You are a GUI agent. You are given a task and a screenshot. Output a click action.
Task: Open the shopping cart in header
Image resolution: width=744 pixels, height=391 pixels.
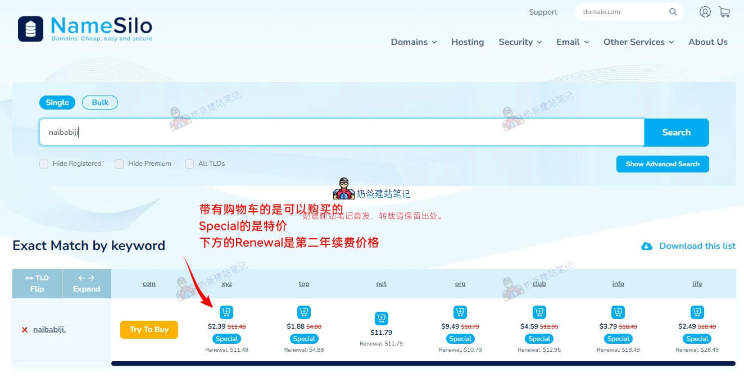click(x=724, y=12)
